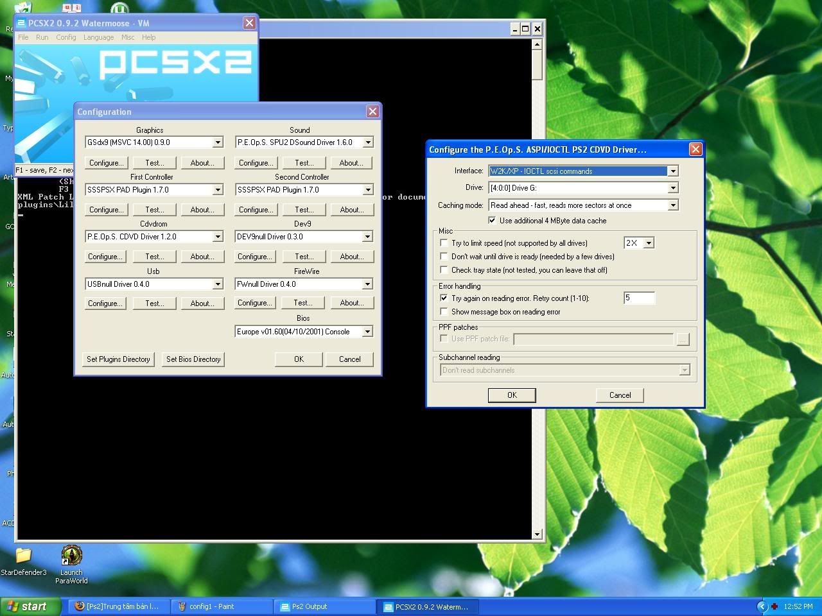822x616 pixels.
Task: Click the red shield system tray icon
Action: [776, 606]
